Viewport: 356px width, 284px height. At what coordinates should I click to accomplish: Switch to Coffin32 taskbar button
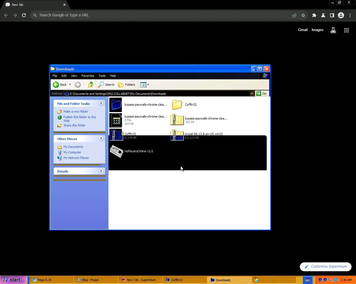pyautogui.click(x=185, y=280)
